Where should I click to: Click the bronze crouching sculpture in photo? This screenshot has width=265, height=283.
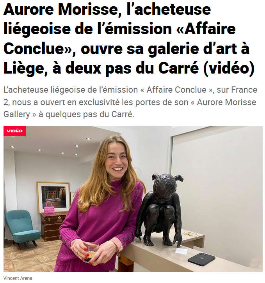[160, 209]
